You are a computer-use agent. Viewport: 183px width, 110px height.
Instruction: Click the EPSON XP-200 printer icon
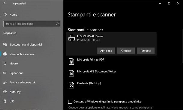[71, 38]
